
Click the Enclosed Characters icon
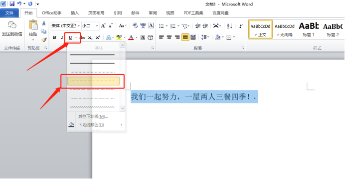(x=150, y=37)
